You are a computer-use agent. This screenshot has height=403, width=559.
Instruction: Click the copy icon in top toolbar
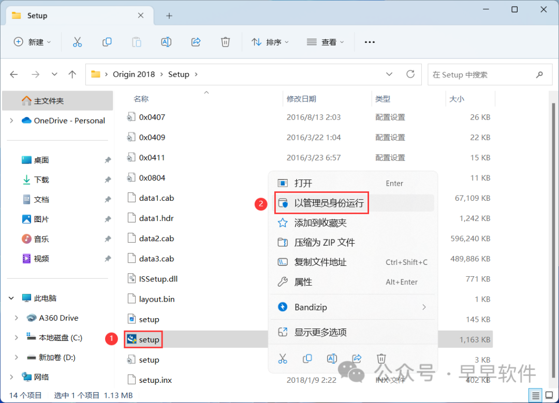coord(107,42)
